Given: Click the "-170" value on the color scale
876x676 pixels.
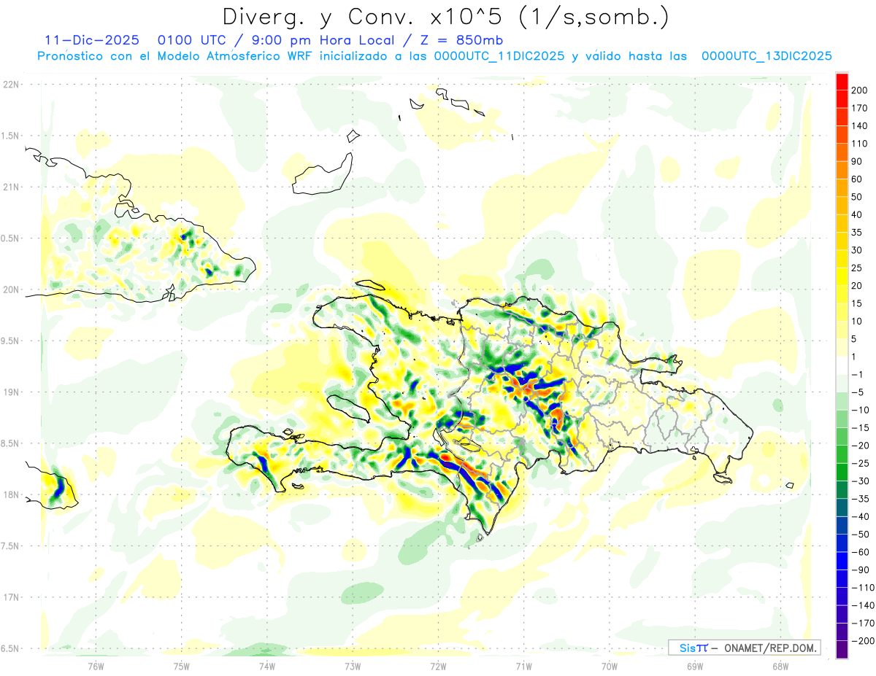Looking at the screenshot, I should coord(863,623).
